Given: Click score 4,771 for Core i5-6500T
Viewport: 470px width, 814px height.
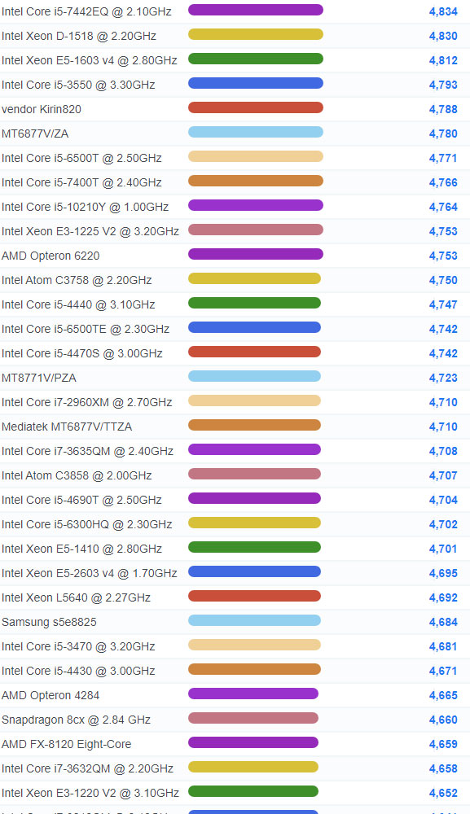Looking at the screenshot, I should click(x=443, y=158).
